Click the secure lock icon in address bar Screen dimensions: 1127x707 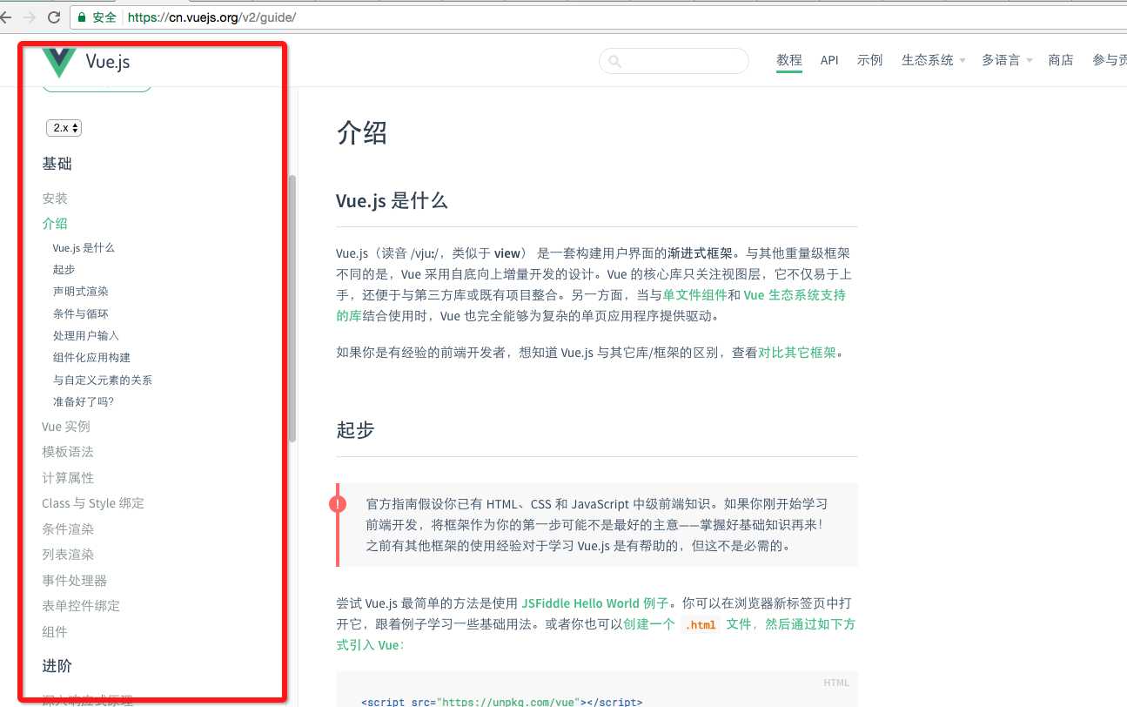click(82, 17)
